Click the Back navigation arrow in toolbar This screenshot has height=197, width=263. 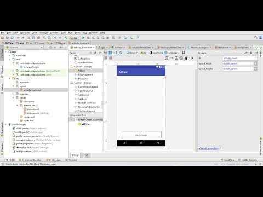pos(55,38)
